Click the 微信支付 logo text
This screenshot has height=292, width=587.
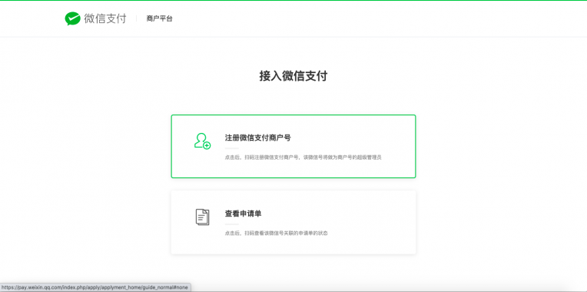(105, 18)
